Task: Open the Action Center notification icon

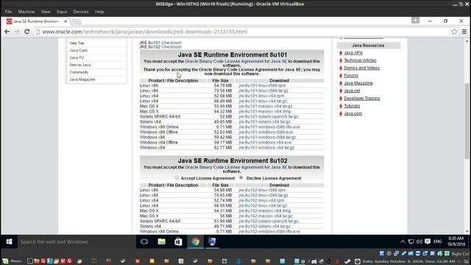Action: (x=428, y=241)
